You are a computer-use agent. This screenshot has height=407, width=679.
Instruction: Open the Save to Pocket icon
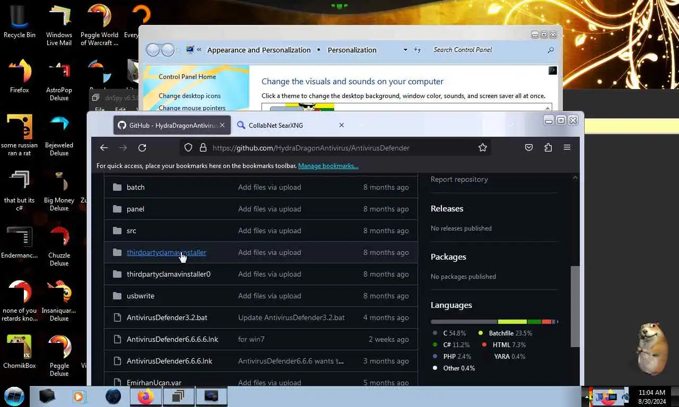529,148
